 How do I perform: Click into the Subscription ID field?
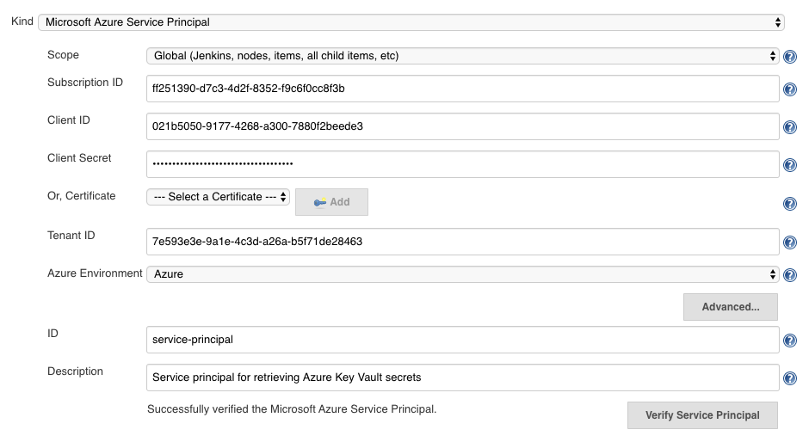(463, 88)
